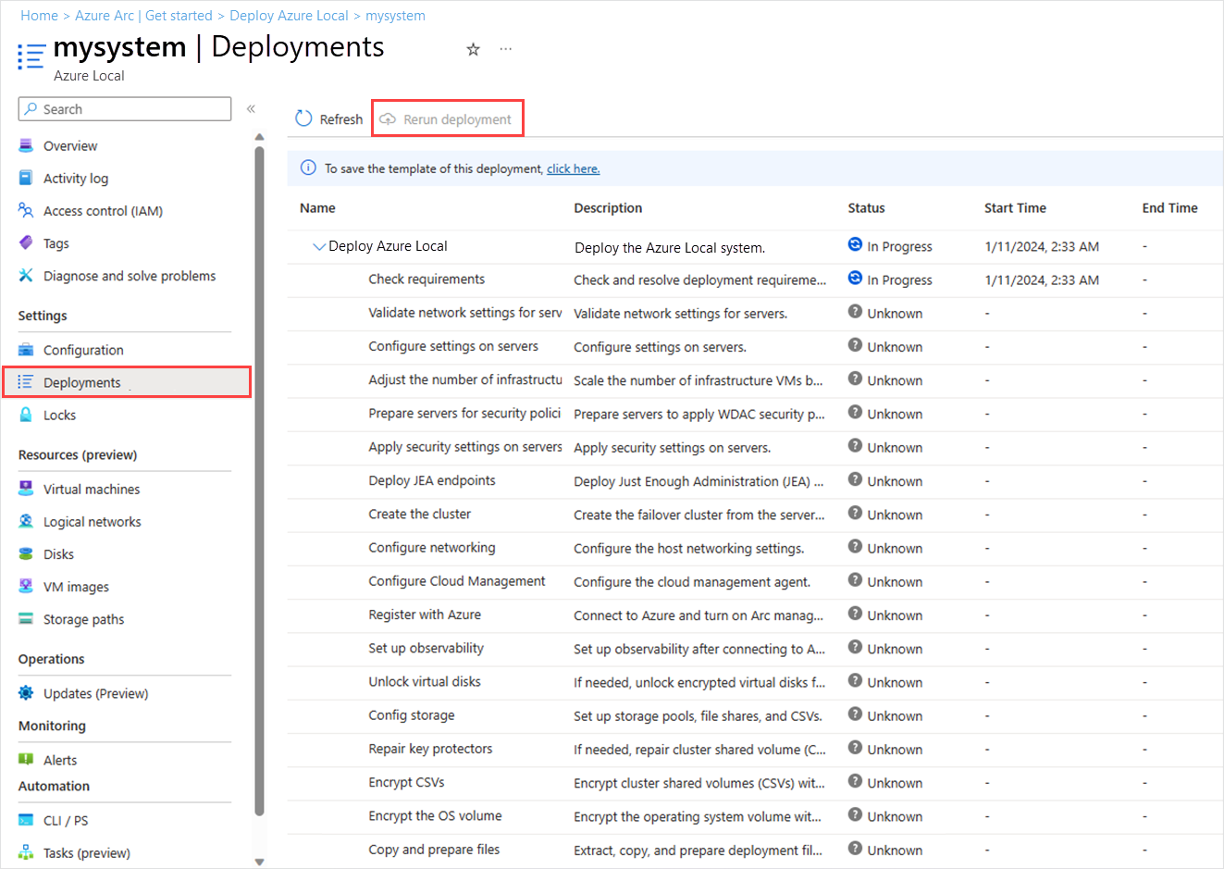The width and height of the screenshot is (1224, 869).
Task: Click the favorite star next to Deployments title
Action: (473, 49)
